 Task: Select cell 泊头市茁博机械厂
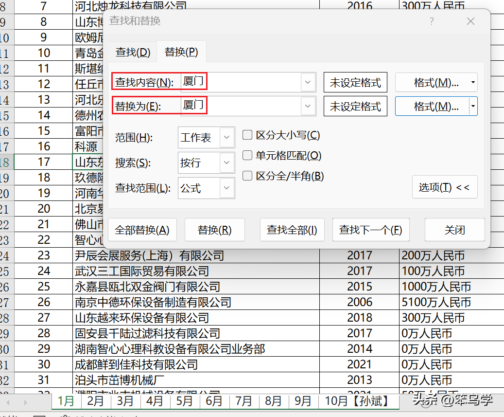pyautogui.click(x=196, y=380)
